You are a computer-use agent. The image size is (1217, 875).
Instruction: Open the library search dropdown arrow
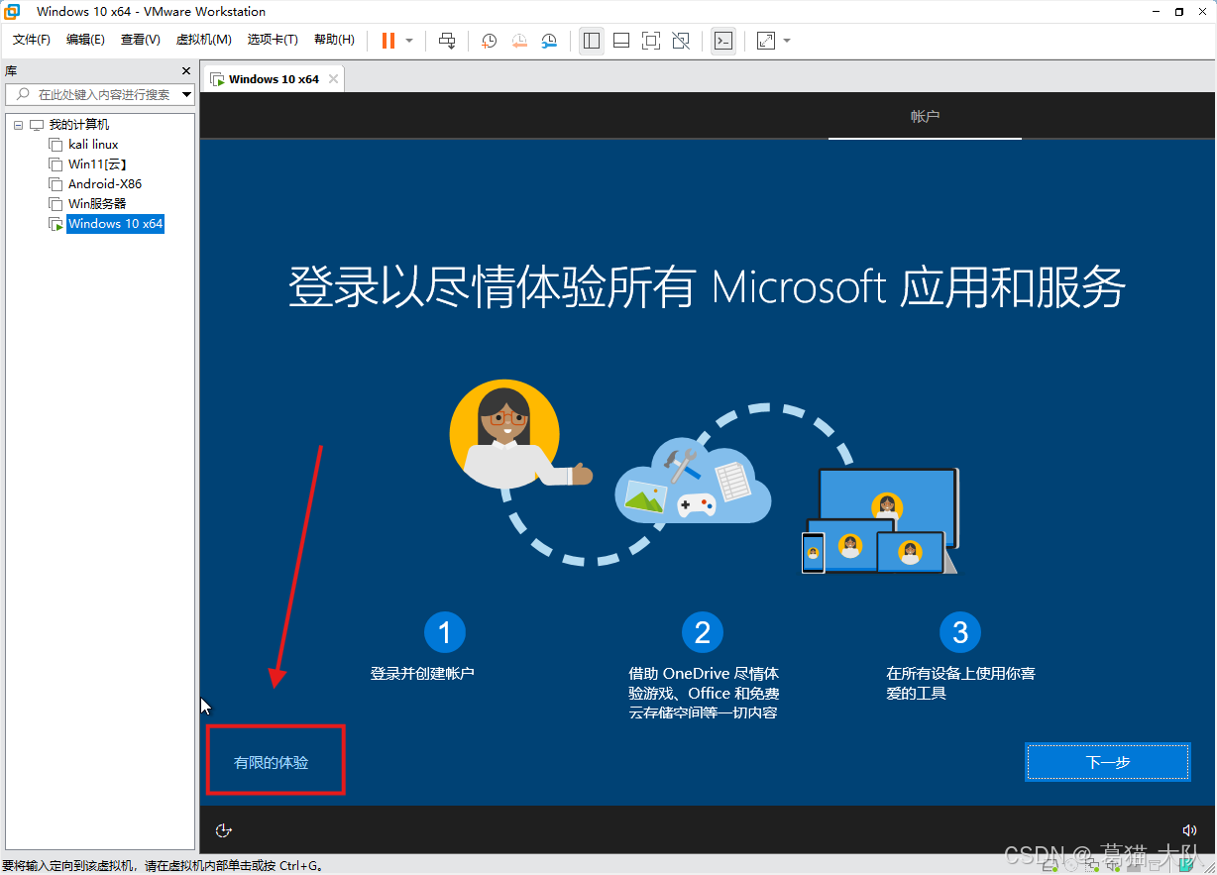pos(187,95)
